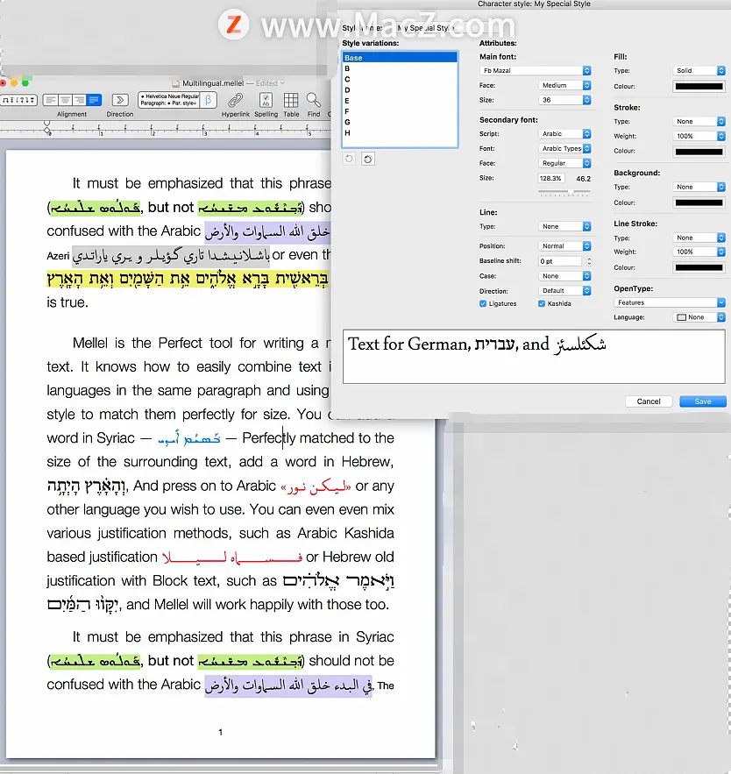
Task: Open the Stroke Type dropdown
Action: (699, 122)
